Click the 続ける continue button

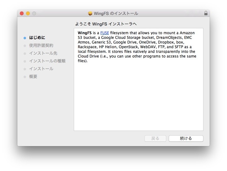pyautogui.click(x=186, y=138)
